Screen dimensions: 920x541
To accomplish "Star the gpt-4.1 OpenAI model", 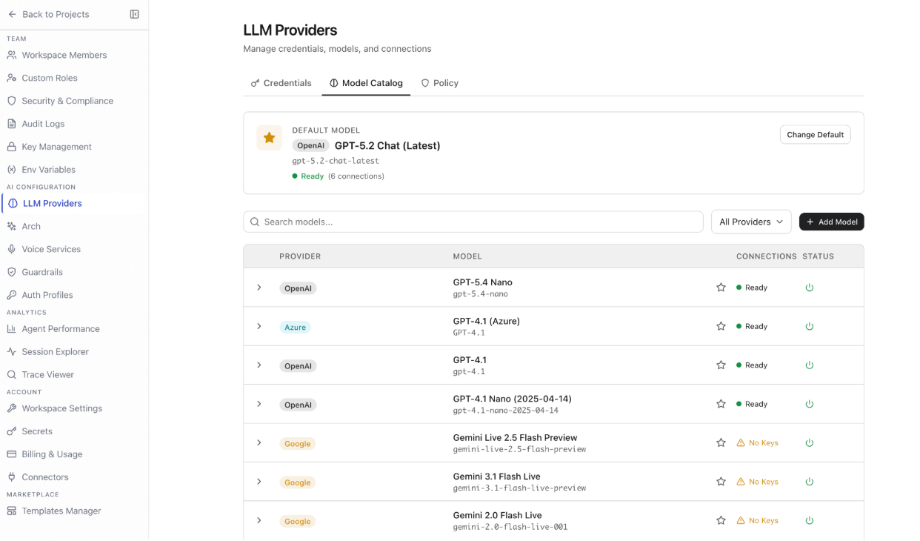I will tap(721, 365).
